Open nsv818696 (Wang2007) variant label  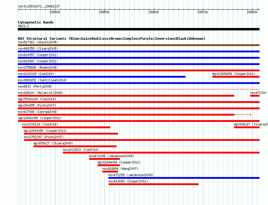pyautogui.click(x=120, y=169)
